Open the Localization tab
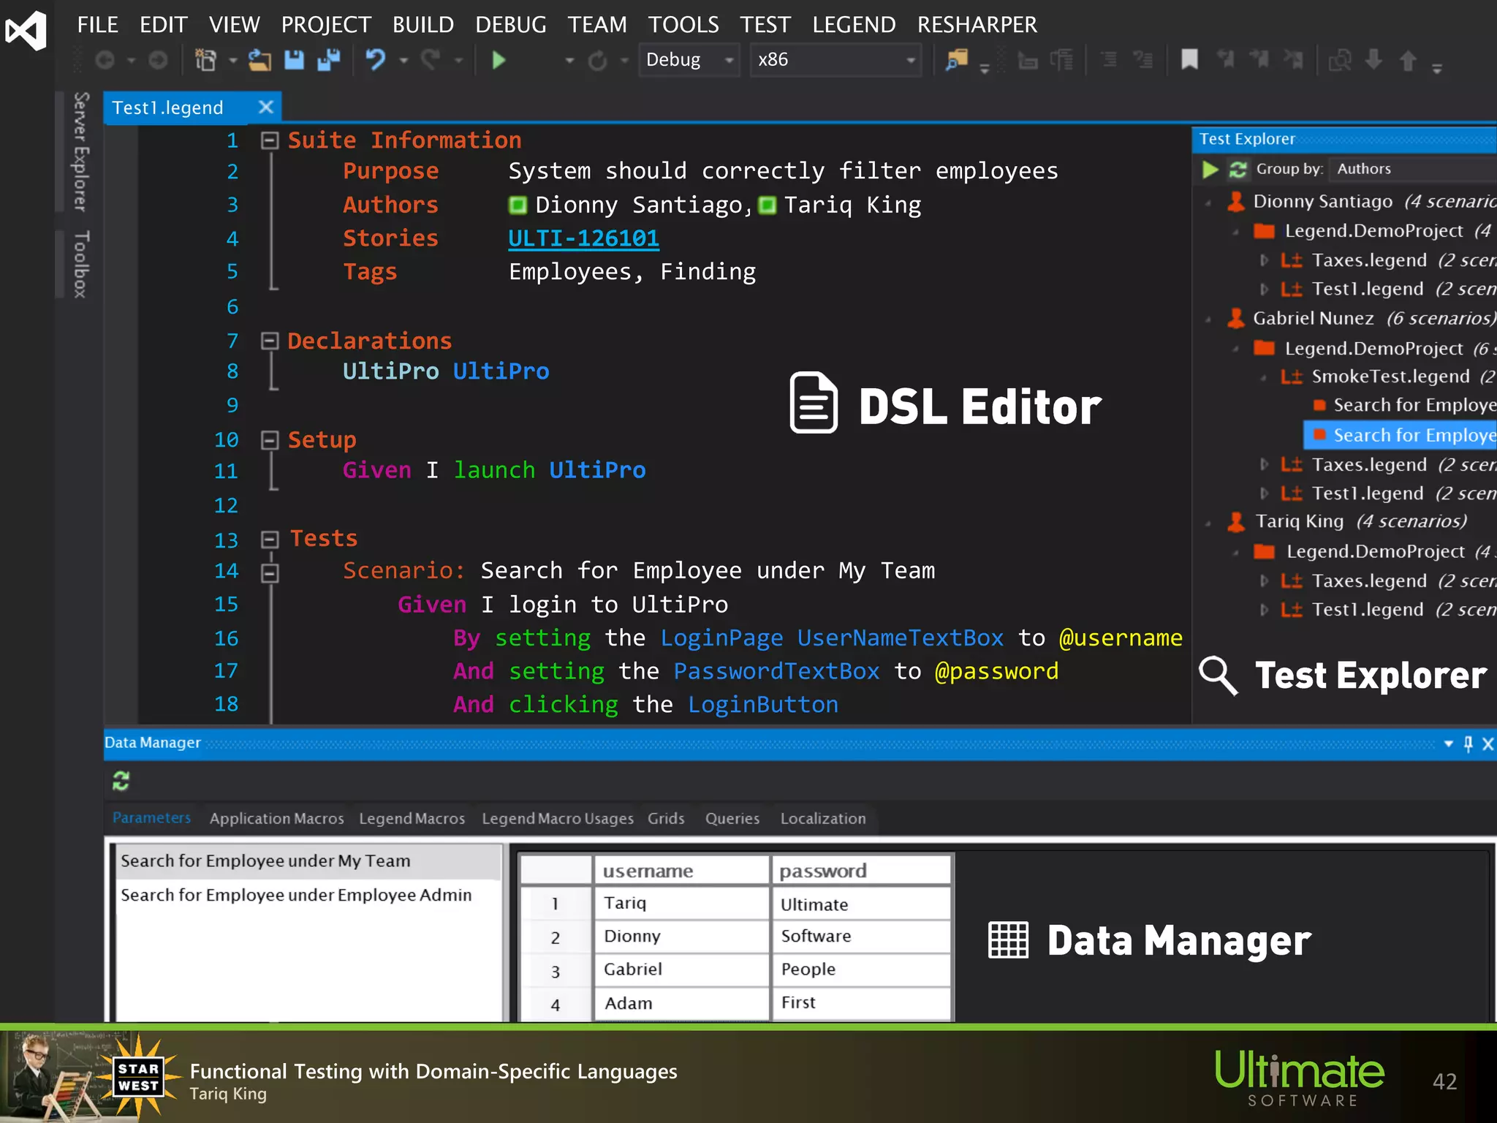The image size is (1497, 1123). (823, 819)
